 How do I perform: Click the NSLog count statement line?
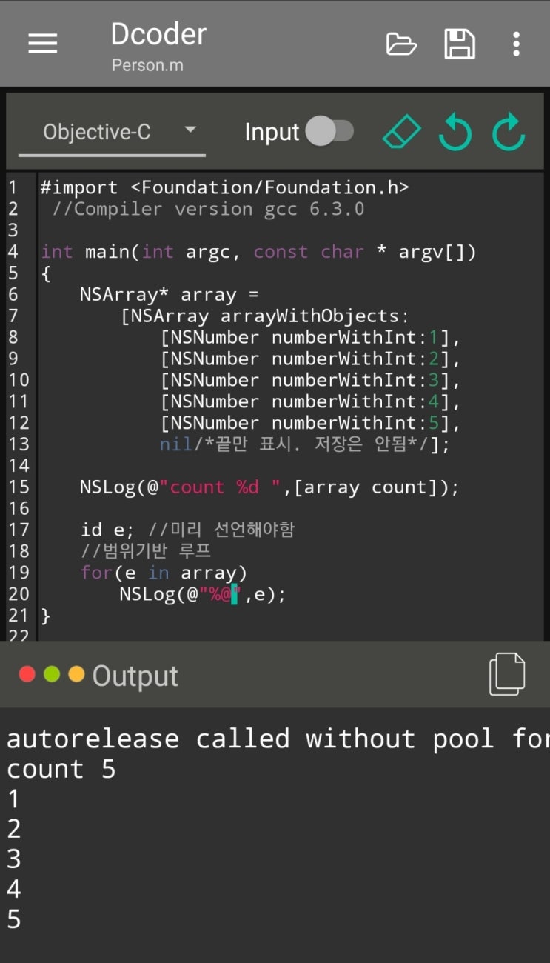tap(269, 487)
